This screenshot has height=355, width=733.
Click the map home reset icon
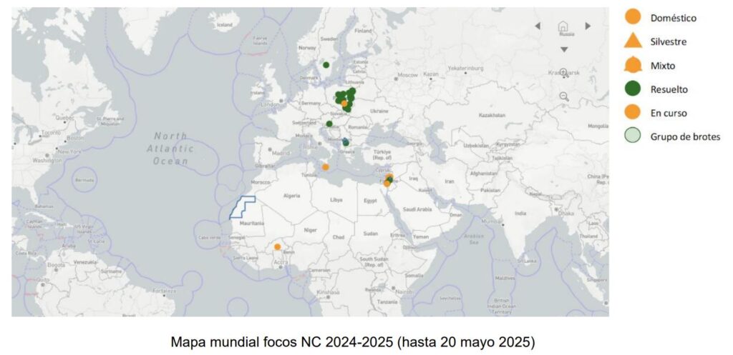[x=563, y=26]
